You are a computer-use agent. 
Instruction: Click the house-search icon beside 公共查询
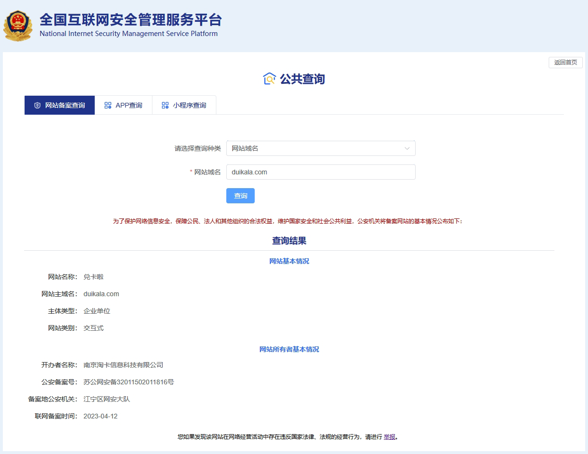[x=269, y=79]
